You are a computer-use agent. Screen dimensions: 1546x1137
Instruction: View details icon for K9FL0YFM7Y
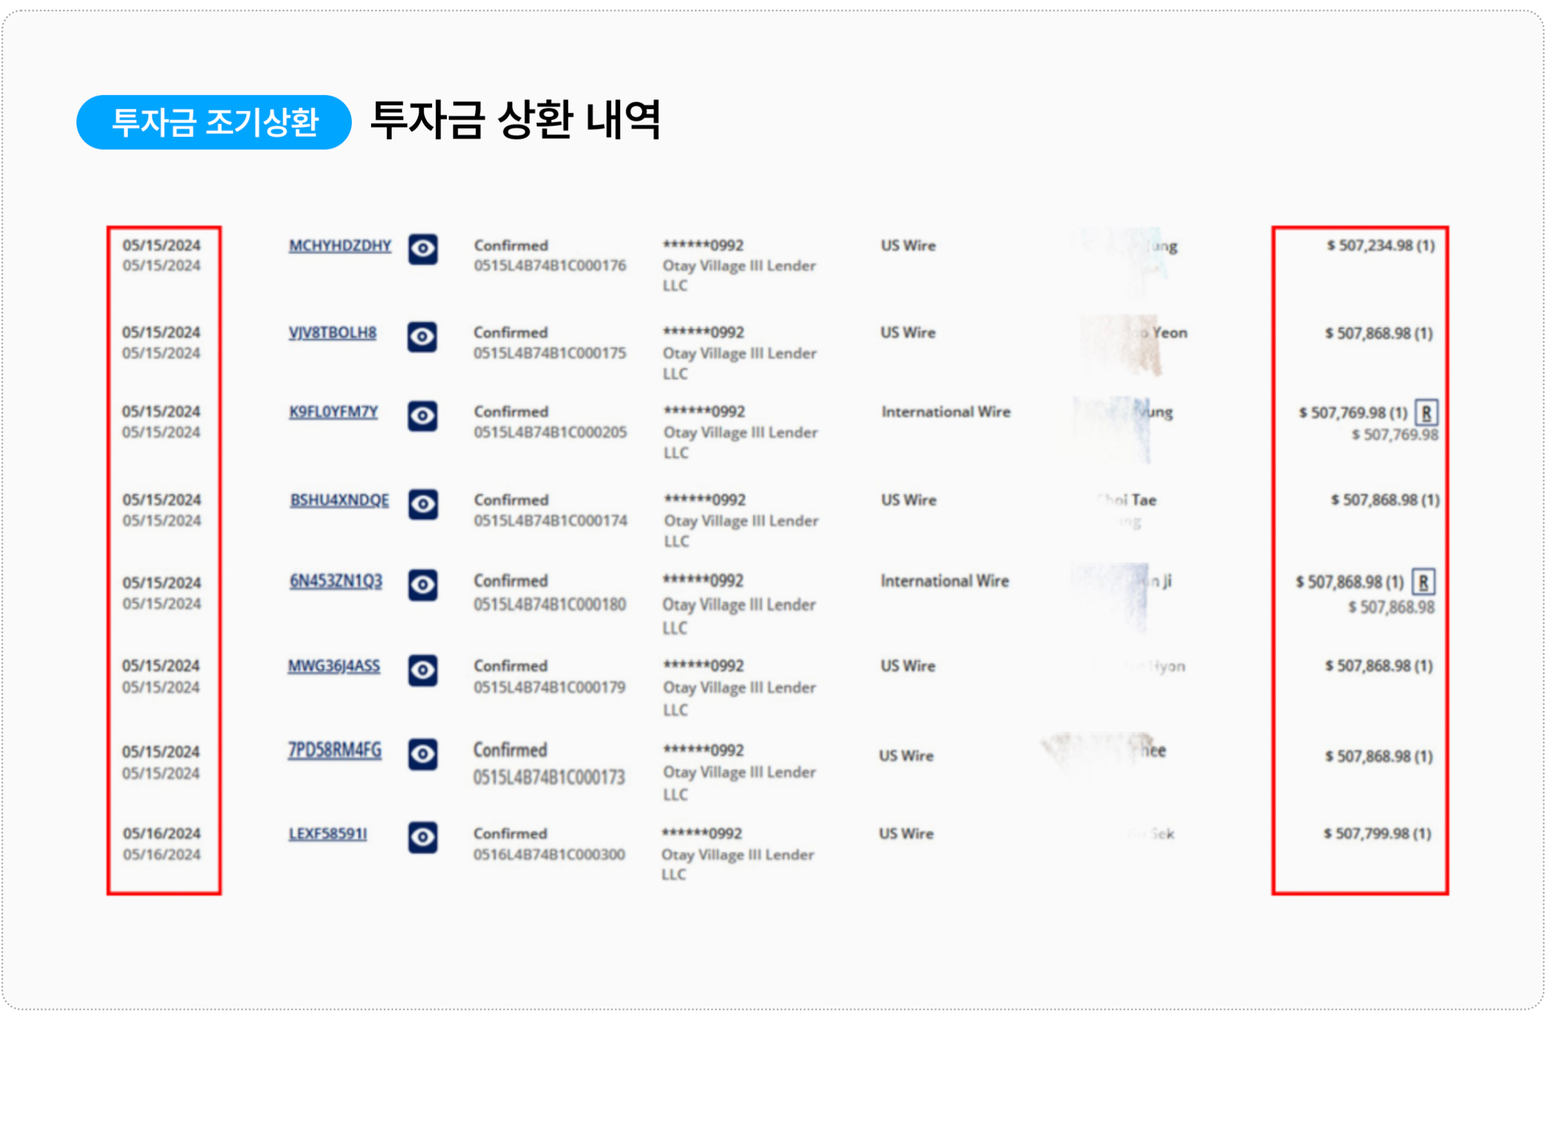coord(422,416)
